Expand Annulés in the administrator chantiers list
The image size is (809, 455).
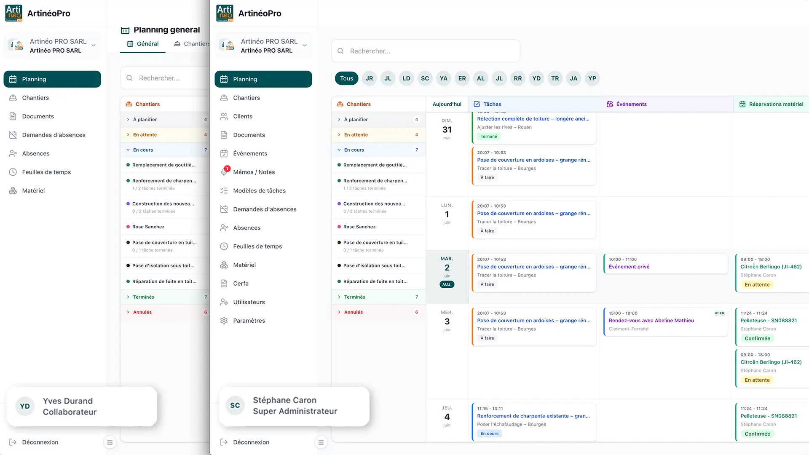click(x=378, y=312)
